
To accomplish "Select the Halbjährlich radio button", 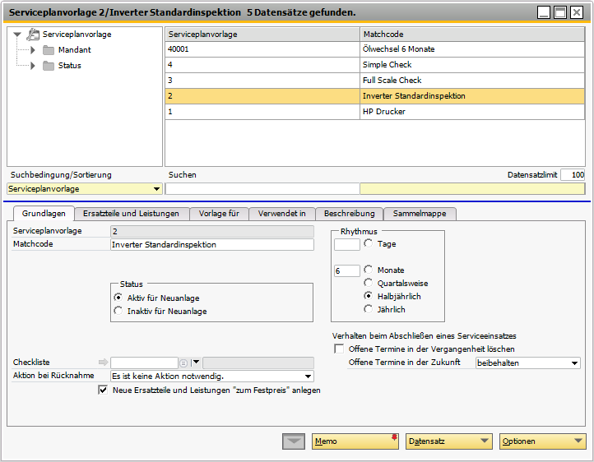I will pyautogui.click(x=369, y=296).
